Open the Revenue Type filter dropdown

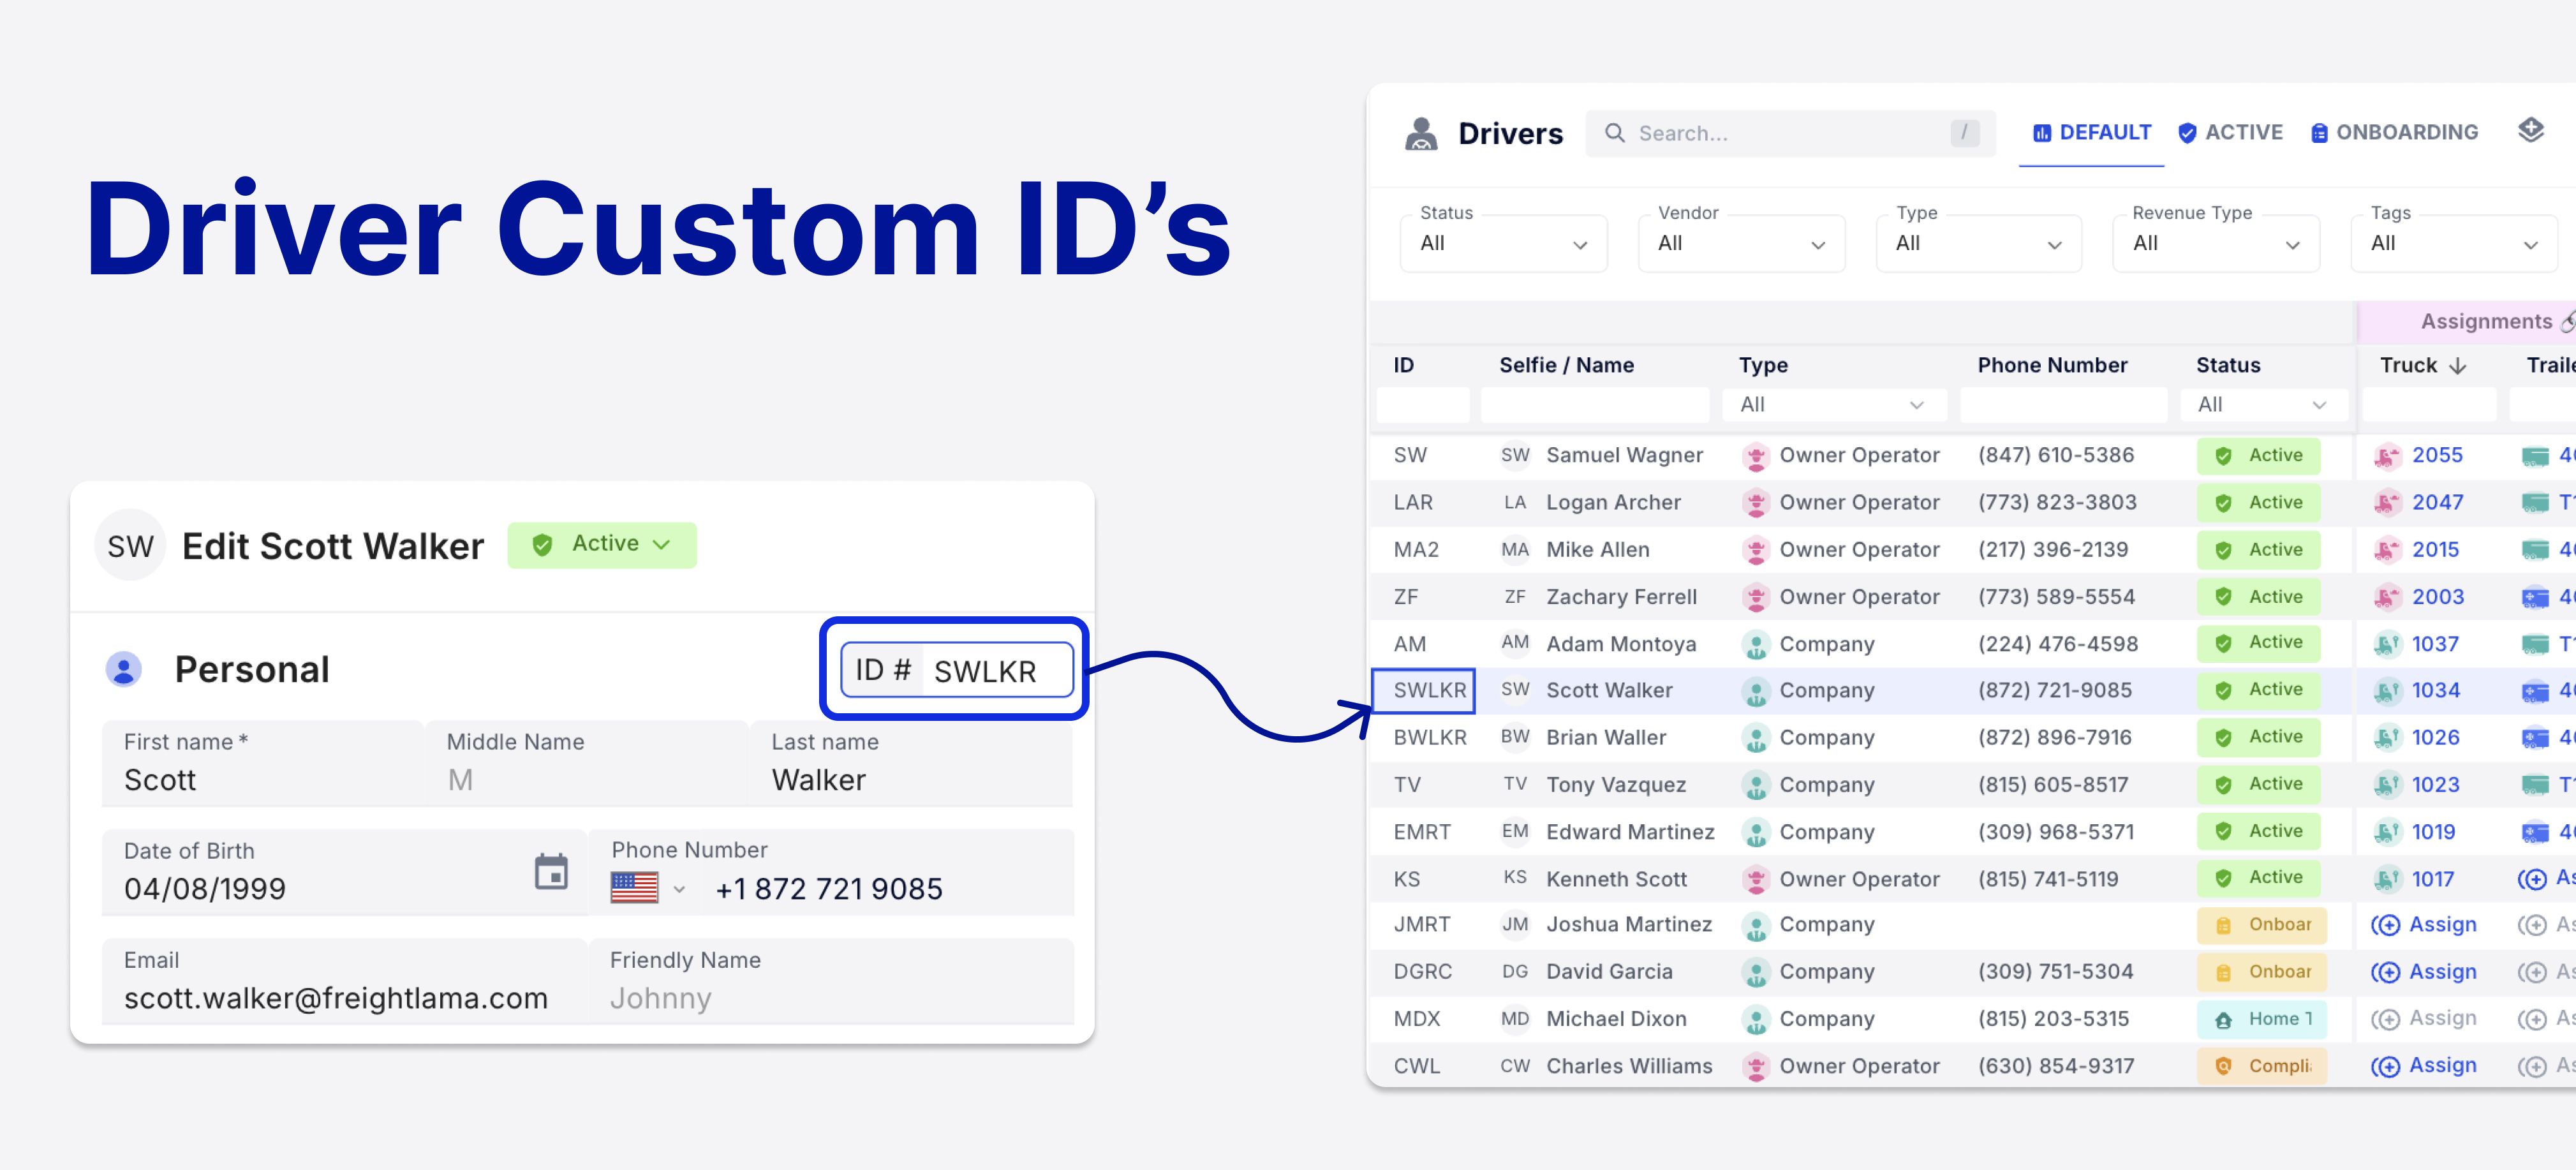coord(2215,243)
